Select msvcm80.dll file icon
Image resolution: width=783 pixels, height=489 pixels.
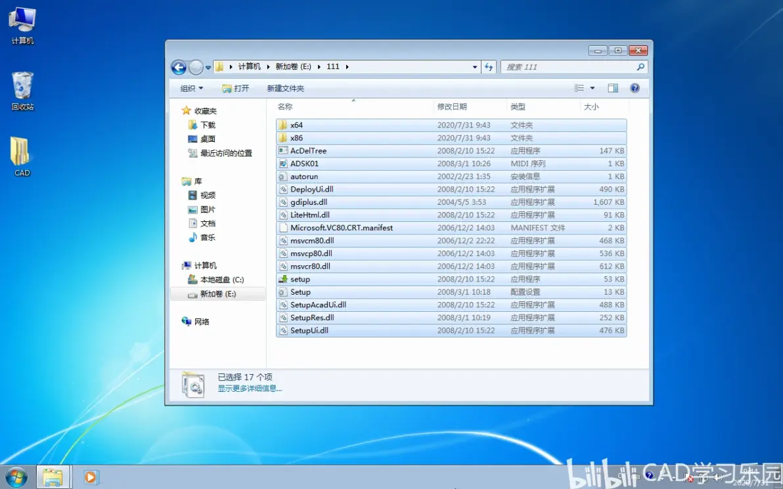[x=283, y=240]
